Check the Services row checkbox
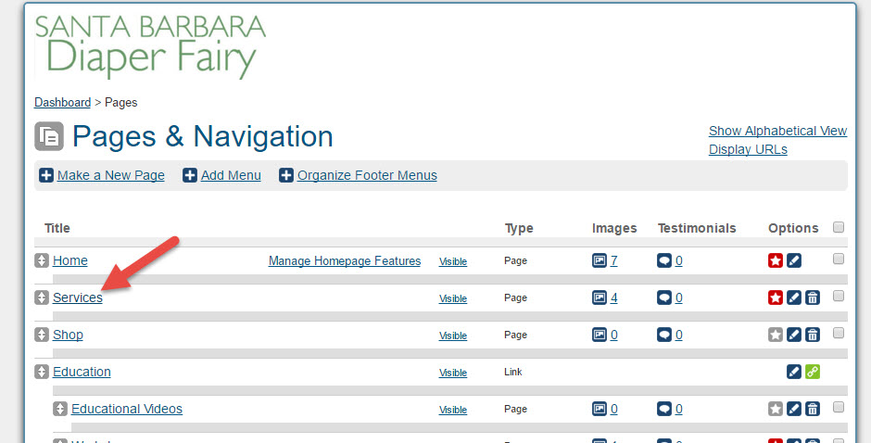Image resolution: width=871 pixels, height=443 pixels. click(839, 296)
